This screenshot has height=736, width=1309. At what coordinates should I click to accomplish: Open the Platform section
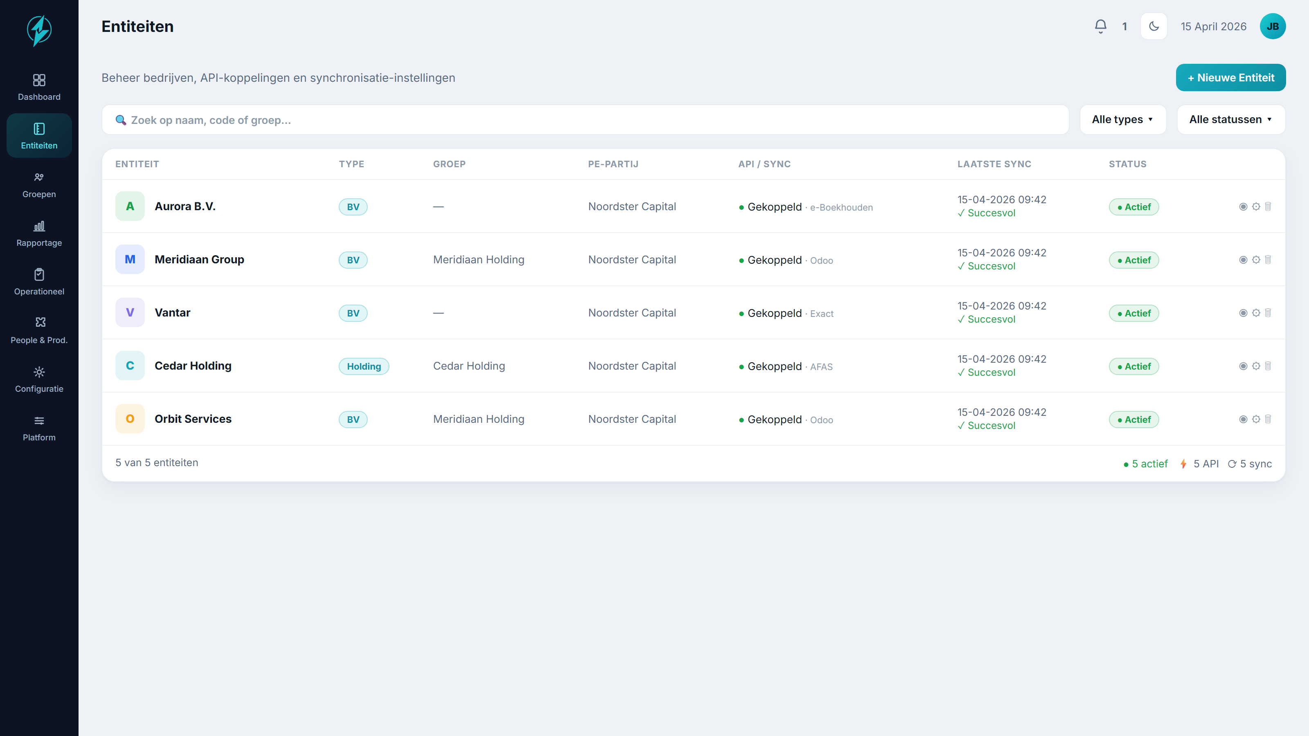pos(39,428)
